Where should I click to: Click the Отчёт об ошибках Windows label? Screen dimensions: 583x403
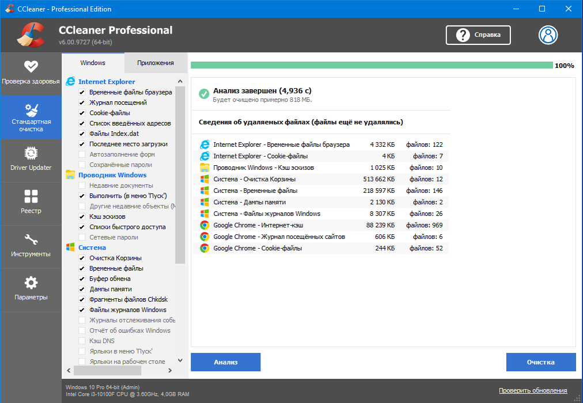[x=130, y=330]
